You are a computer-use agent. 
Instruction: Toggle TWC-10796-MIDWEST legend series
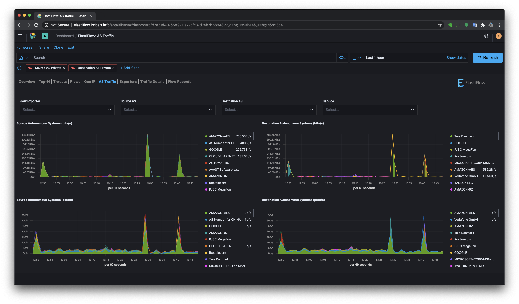point(470,266)
